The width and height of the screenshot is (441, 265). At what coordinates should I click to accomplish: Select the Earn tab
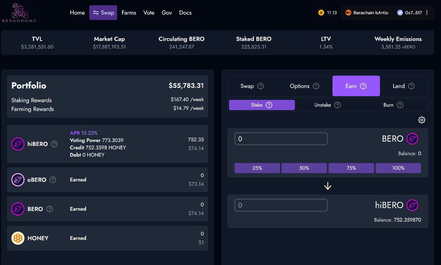[x=356, y=86]
